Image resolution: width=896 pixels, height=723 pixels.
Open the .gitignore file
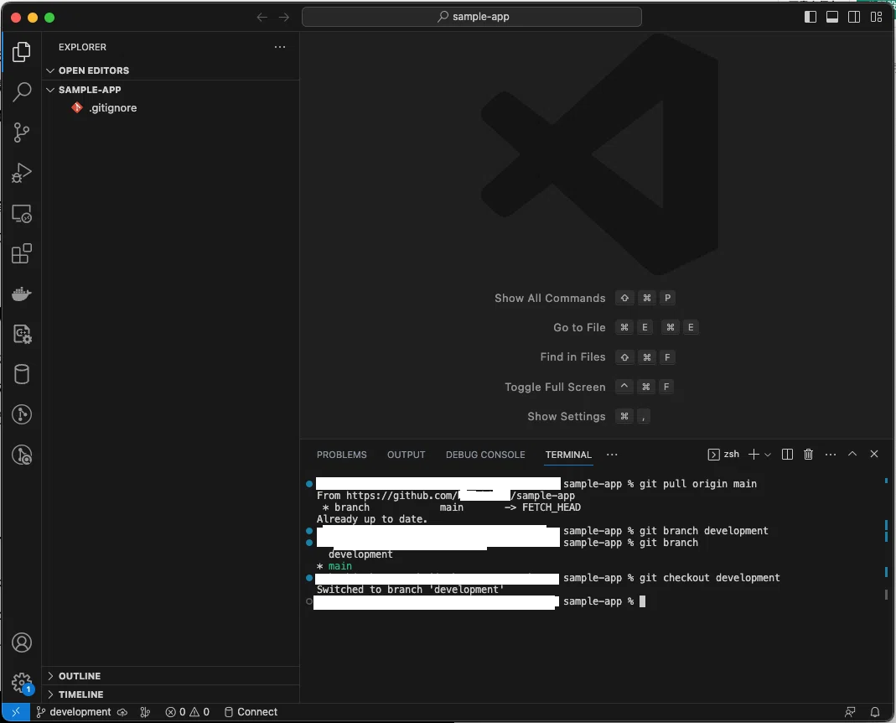pyautogui.click(x=172, y=108)
